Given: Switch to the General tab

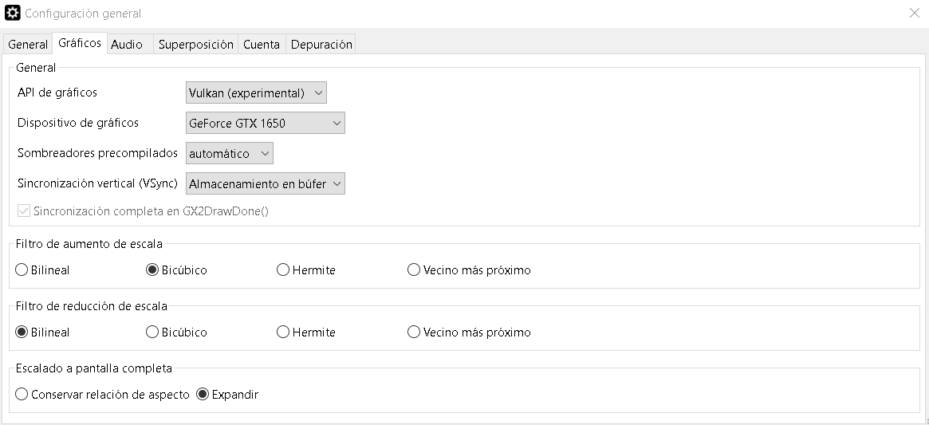Looking at the screenshot, I should point(28,45).
